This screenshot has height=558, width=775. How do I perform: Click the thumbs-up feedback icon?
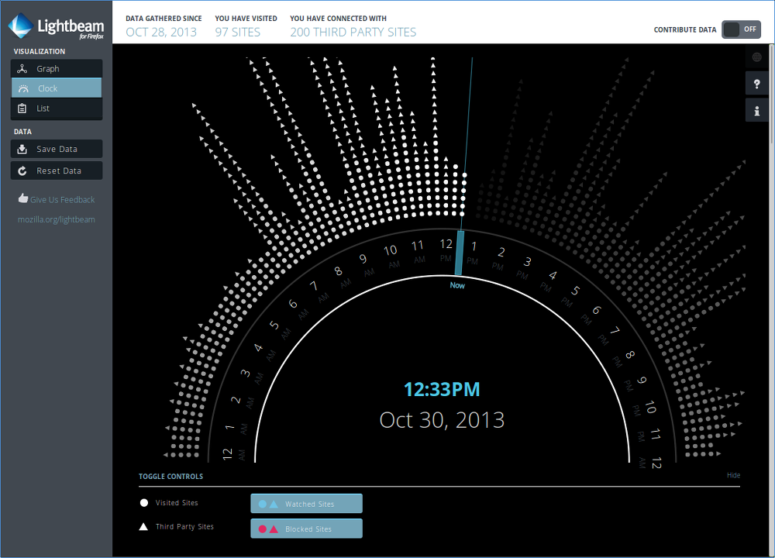click(23, 199)
